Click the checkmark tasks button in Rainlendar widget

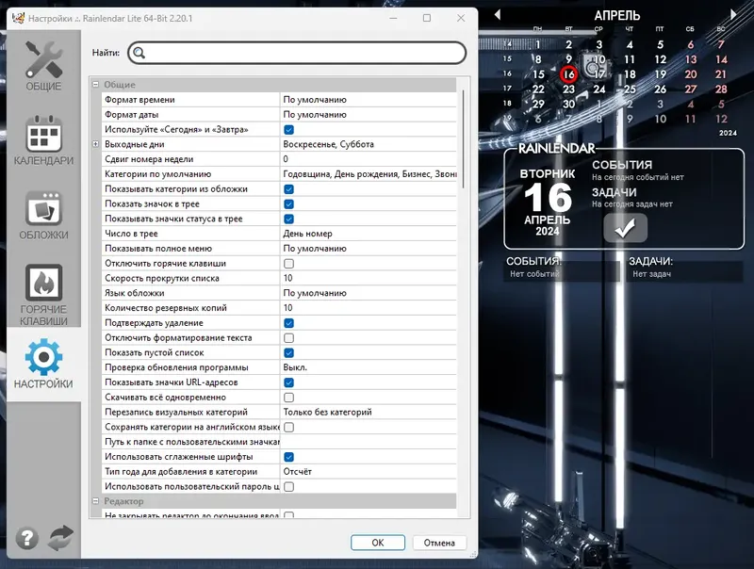(625, 228)
